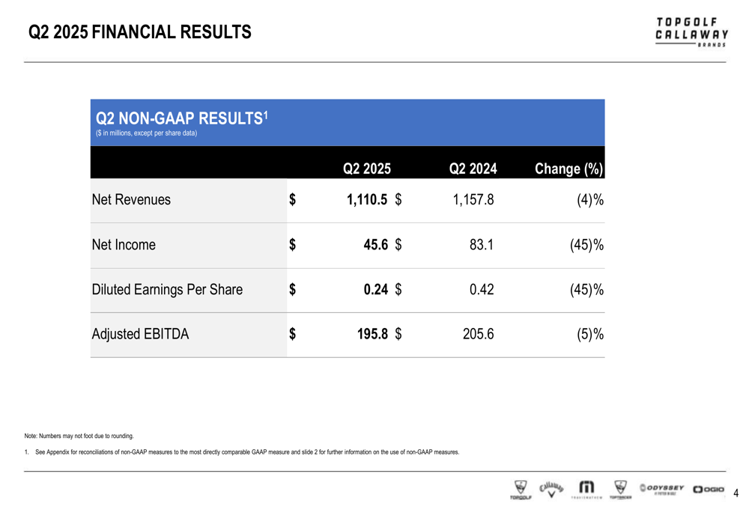Click the Net Revenues row label
This screenshot has height=513, width=749.
pos(131,200)
